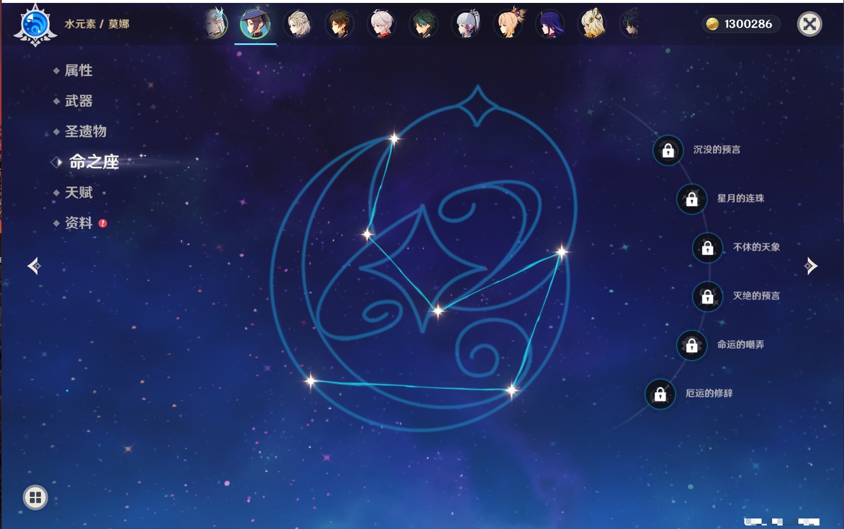Select the highlighted Mona avatar
844x529 pixels.
(x=255, y=24)
